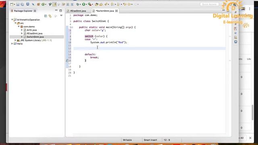This screenshot has width=258, height=145.
Task: Click the Quick Access search field
Action: [209, 4]
